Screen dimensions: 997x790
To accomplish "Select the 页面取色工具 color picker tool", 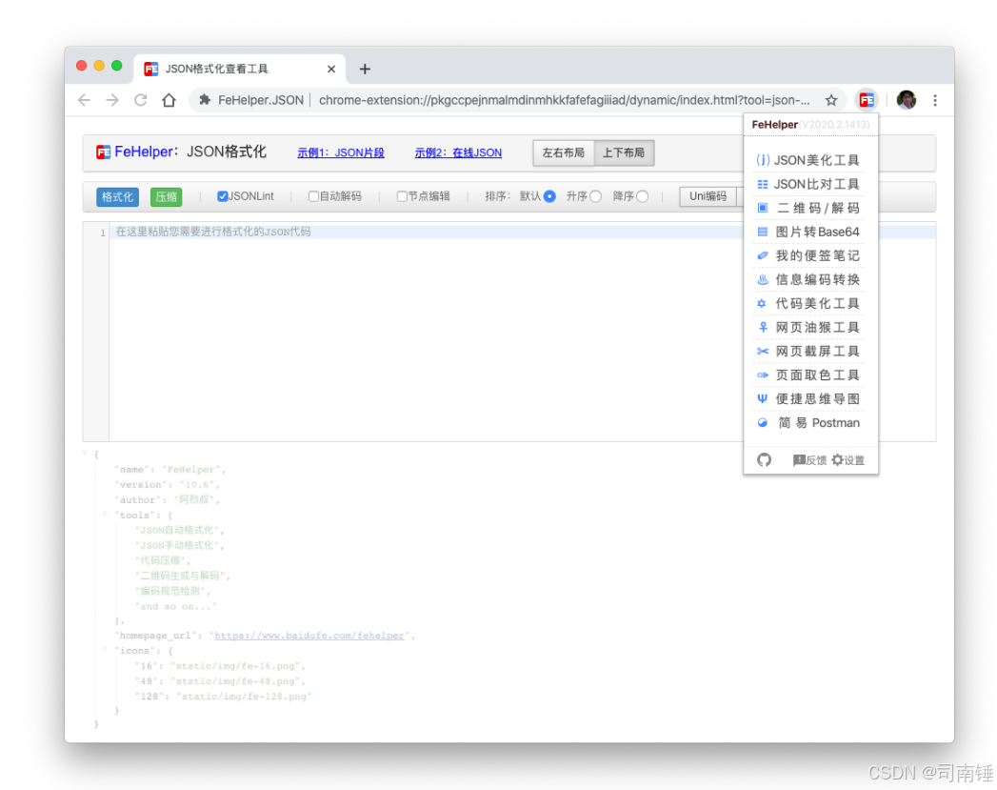I will (x=810, y=375).
